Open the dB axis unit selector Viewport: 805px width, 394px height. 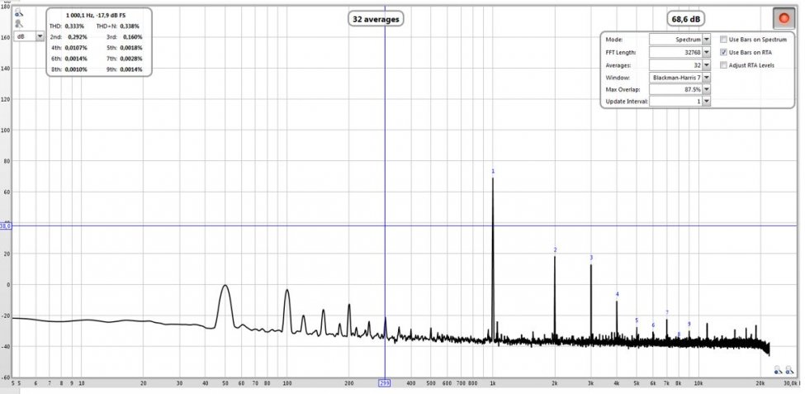pyautogui.click(x=29, y=36)
